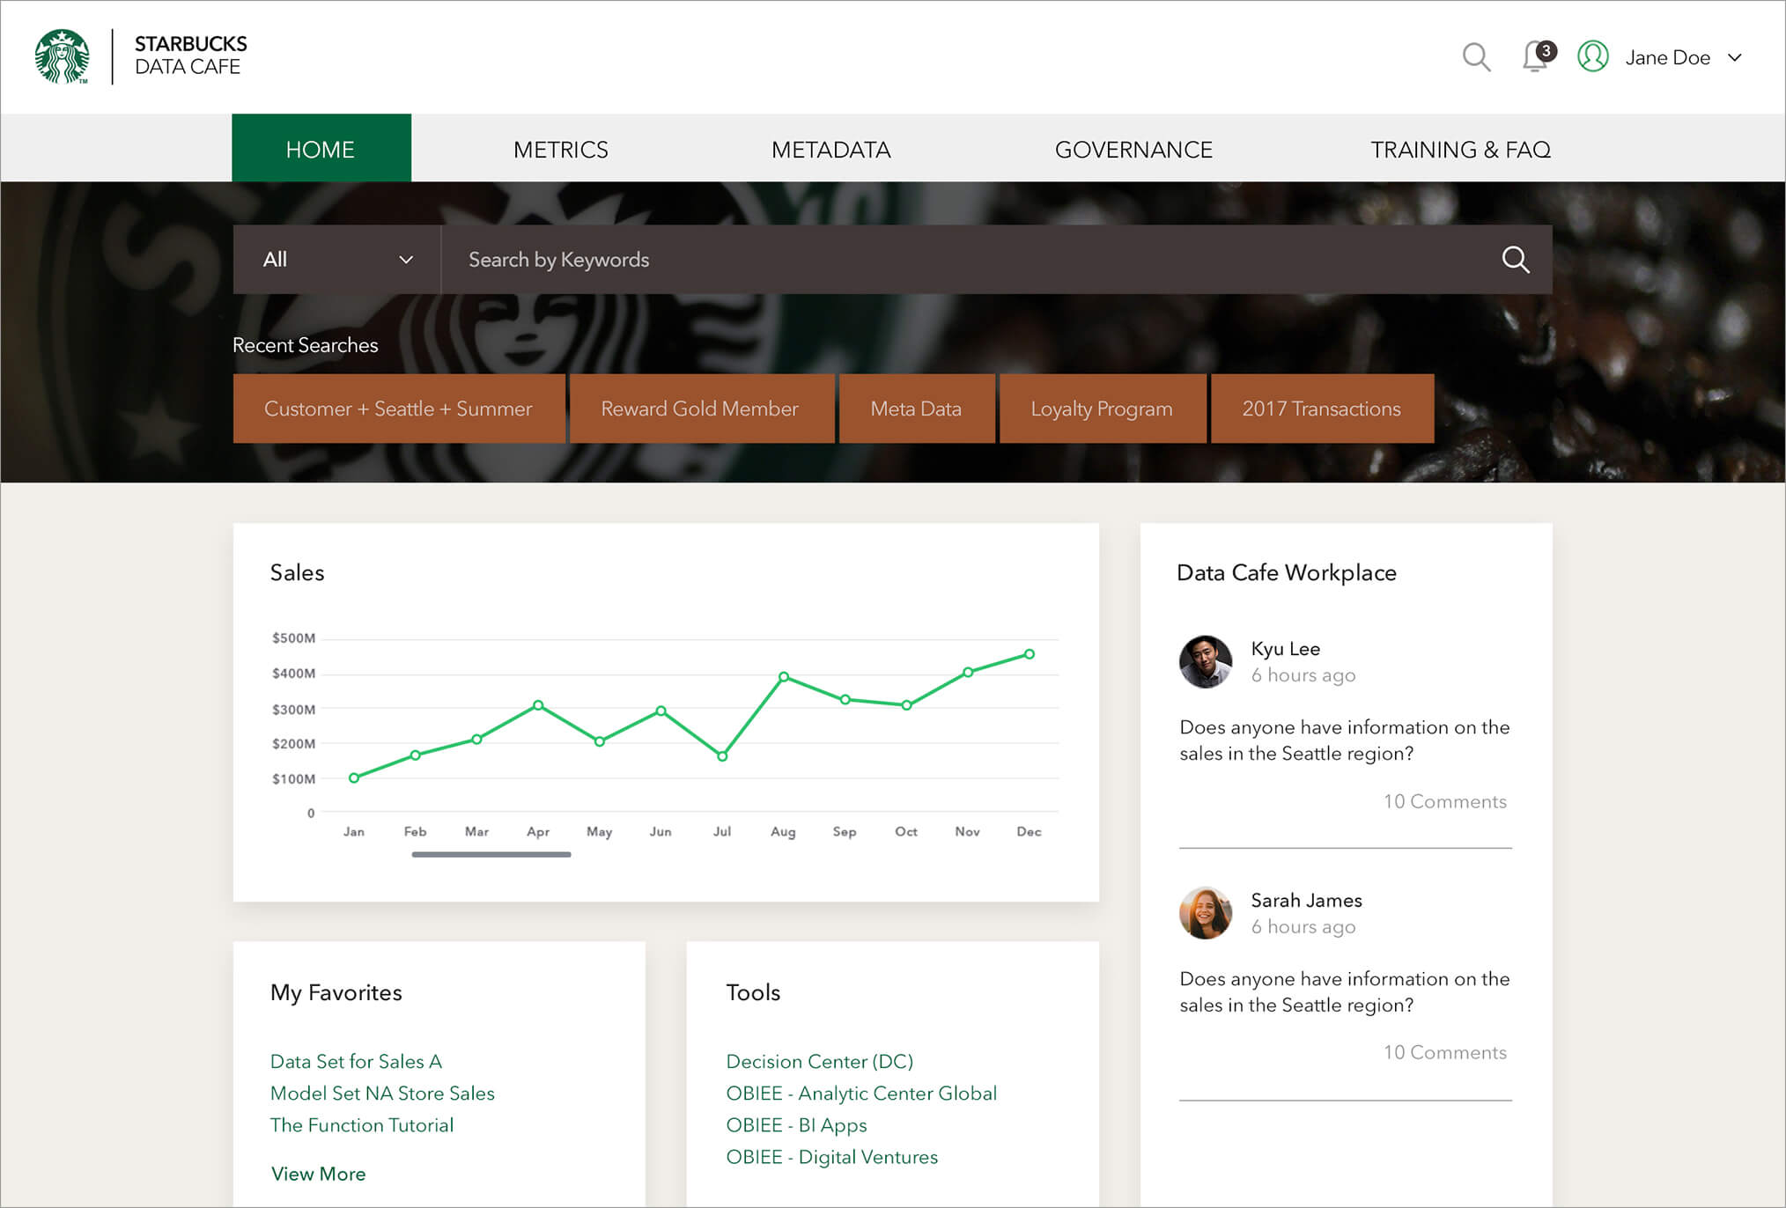Click the Starbucks siren logo
This screenshot has height=1208, width=1786.
click(x=62, y=56)
